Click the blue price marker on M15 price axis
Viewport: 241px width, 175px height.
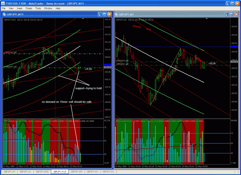(108, 65)
